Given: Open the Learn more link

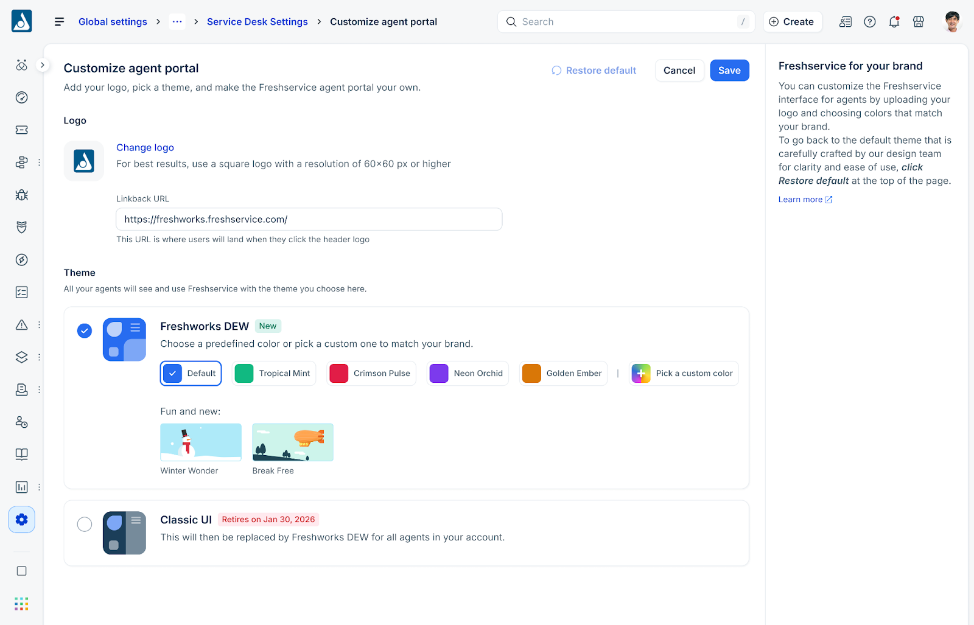Looking at the screenshot, I should point(805,200).
